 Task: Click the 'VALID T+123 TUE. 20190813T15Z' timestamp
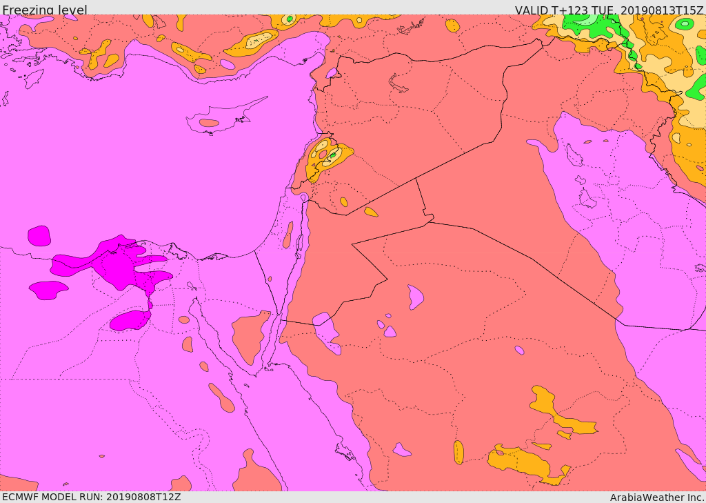609,10
